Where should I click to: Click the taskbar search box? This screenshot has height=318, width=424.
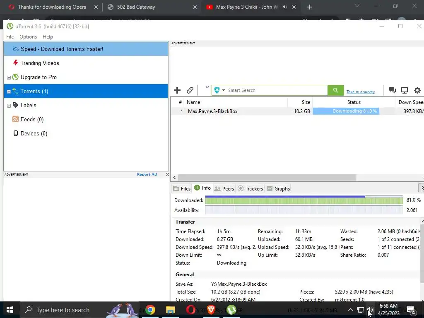pos(79,310)
